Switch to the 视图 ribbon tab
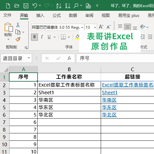 pyautogui.click(x=106, y=15)
